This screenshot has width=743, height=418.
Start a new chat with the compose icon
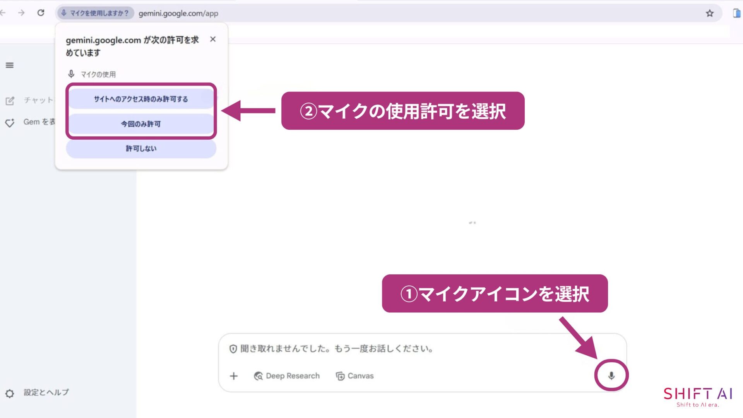point(9,101)
